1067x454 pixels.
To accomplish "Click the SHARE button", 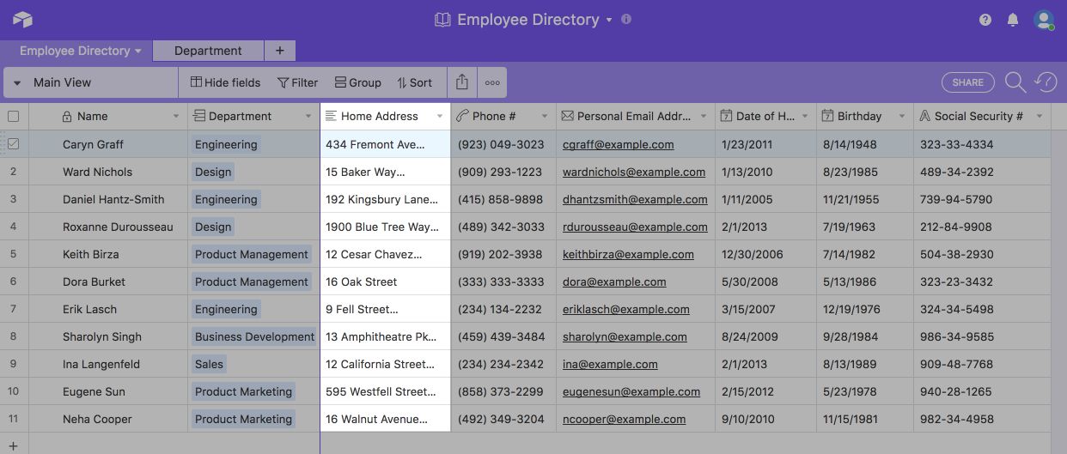I will tap(967, 82).
